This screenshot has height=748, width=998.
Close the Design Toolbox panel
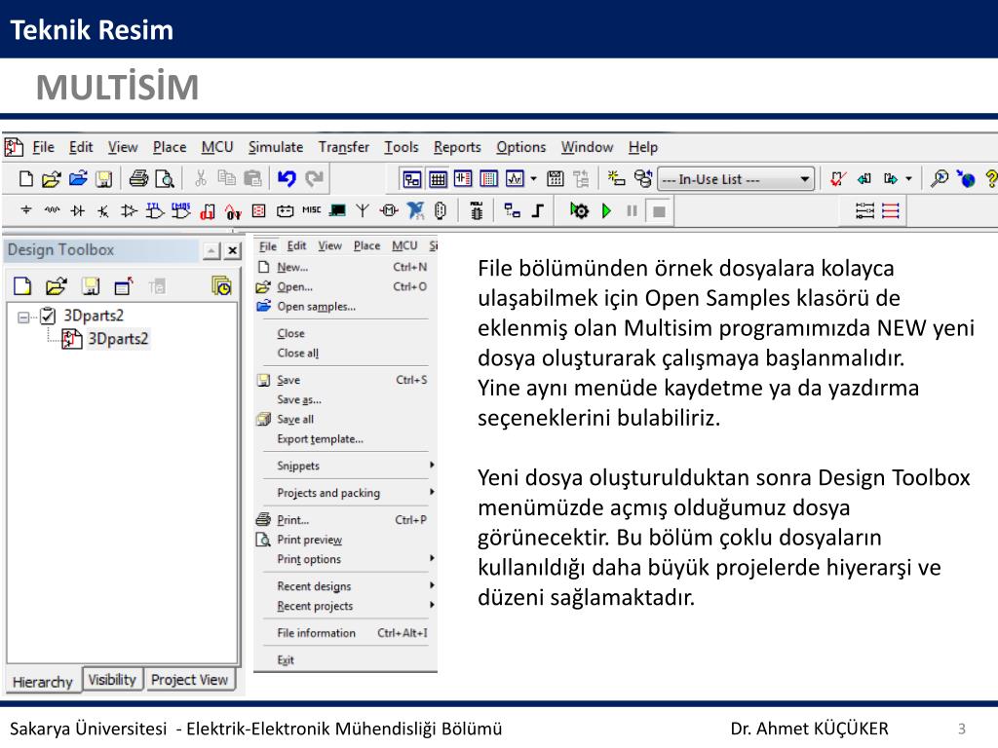233,250
